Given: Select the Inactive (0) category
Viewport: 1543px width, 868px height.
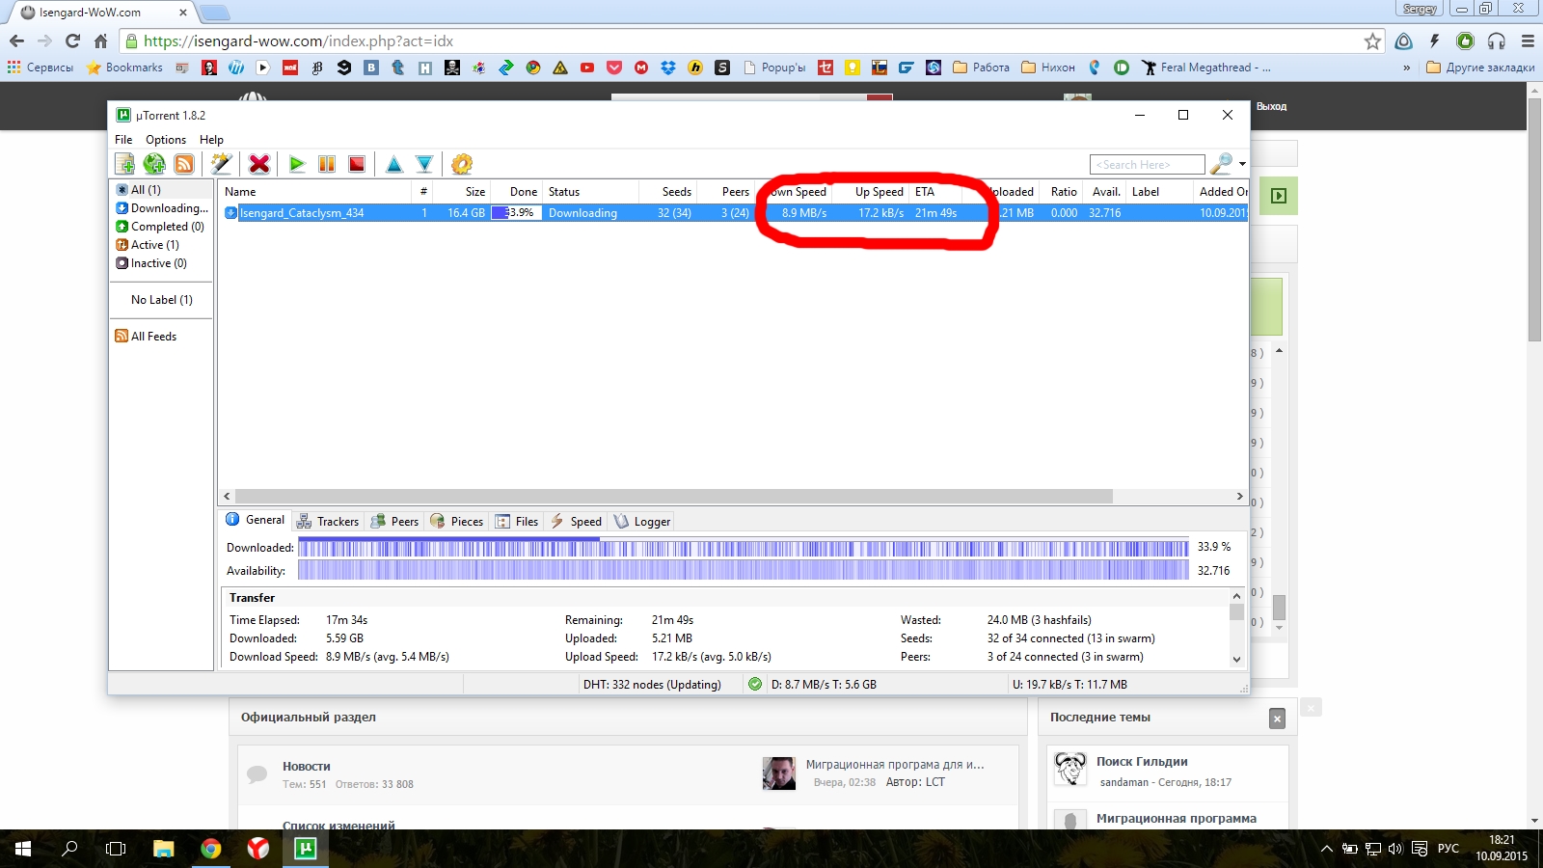Looking at the screenshot, I should pos(151,263).
